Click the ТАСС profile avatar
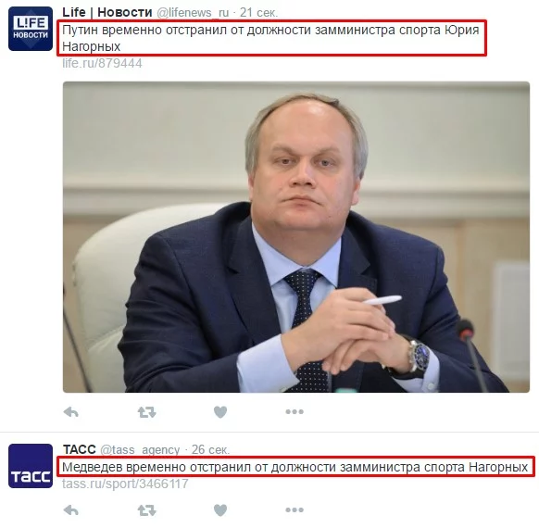Image resolution: width=539 pixels, height=528 pixels. (31, 466)
